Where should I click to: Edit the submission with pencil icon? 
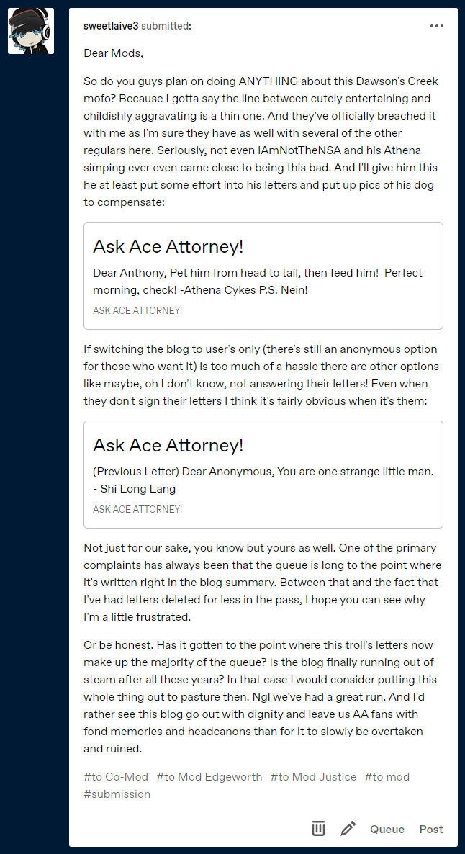click(348, 828)
